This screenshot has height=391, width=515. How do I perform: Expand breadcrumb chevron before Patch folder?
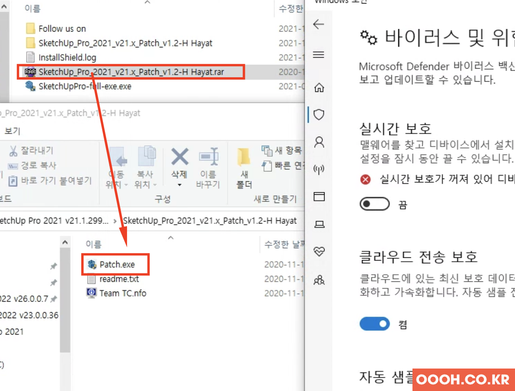(115, 221)
